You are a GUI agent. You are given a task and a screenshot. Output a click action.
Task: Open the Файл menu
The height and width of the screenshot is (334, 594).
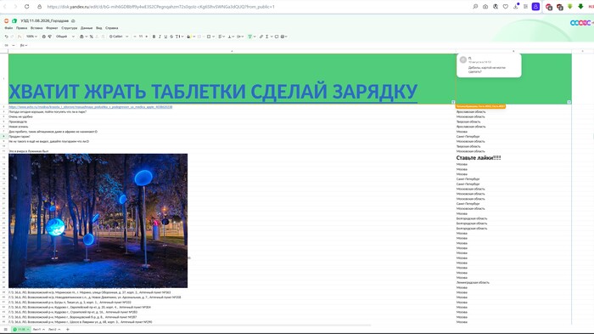point(8,28)
